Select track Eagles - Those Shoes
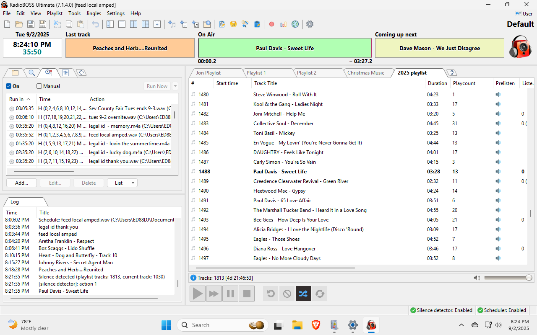The height and width of the screenshot is (335, 537). pos(358,239)
